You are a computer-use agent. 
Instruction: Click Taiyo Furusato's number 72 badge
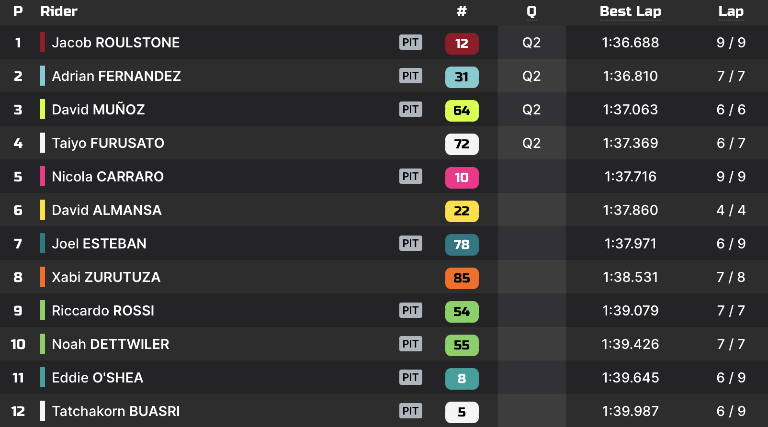click(462, 144)
